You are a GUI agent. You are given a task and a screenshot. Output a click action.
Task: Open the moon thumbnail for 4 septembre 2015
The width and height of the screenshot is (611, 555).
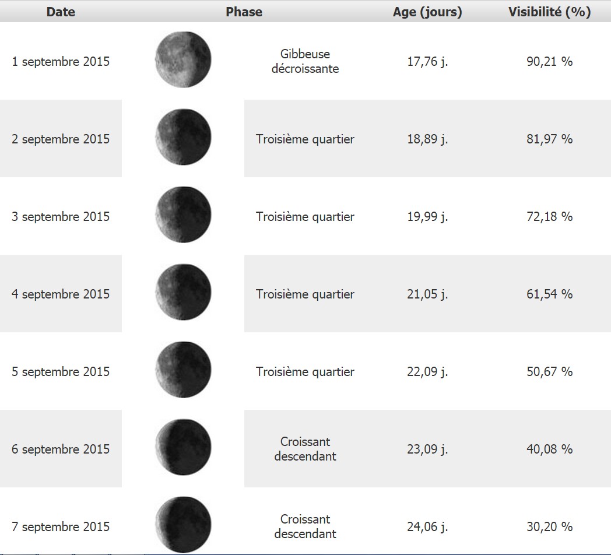tap(183, 293)
